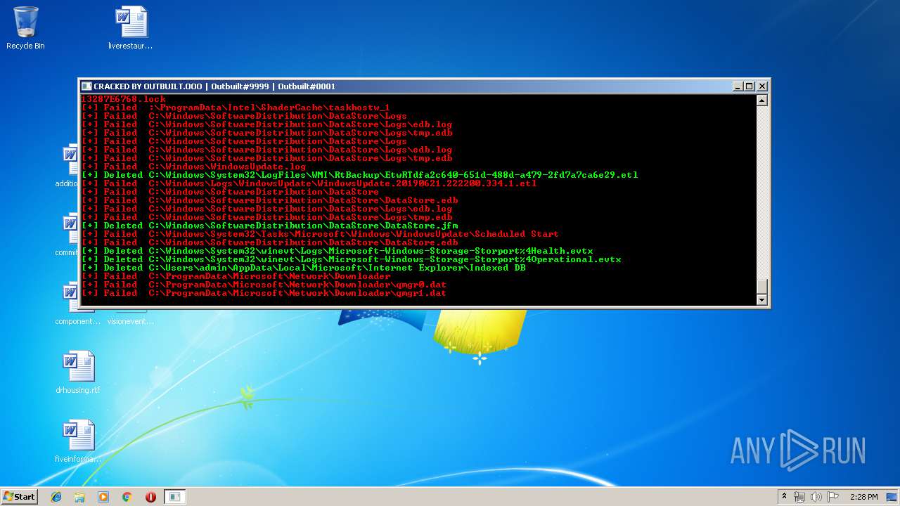This screenshot has width=900, height=506.
Task: Close the CRACKED BY OUTBUILT console window
Action: pos(761,86)
